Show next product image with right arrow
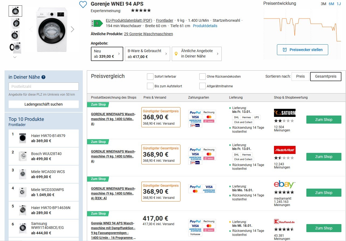The height and width of the screenshot is (241, 346). [x=72, y=29]
